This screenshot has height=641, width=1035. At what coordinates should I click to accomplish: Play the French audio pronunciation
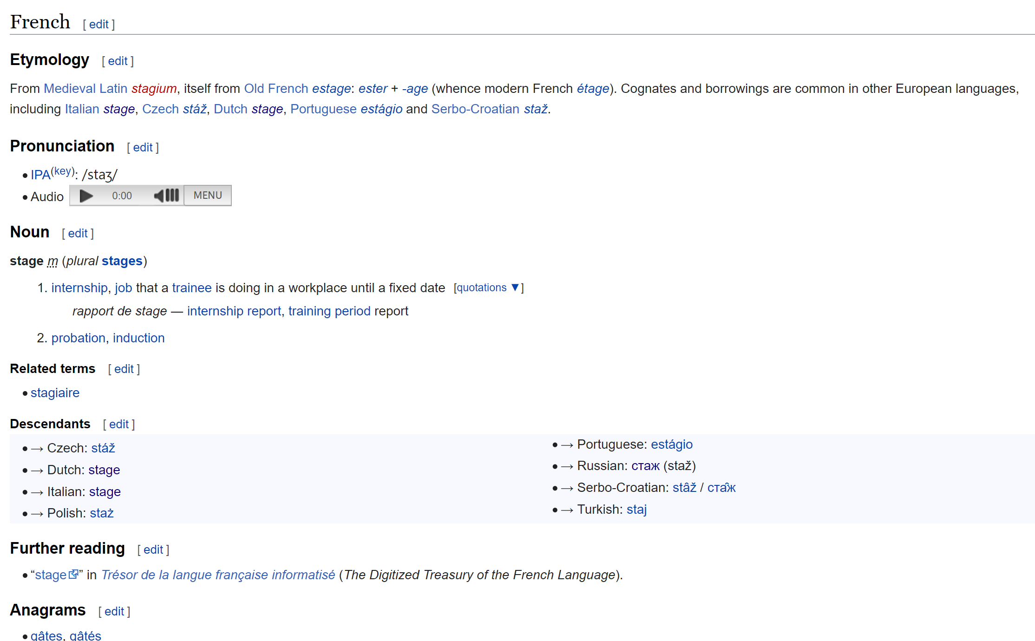coord(86,196)
